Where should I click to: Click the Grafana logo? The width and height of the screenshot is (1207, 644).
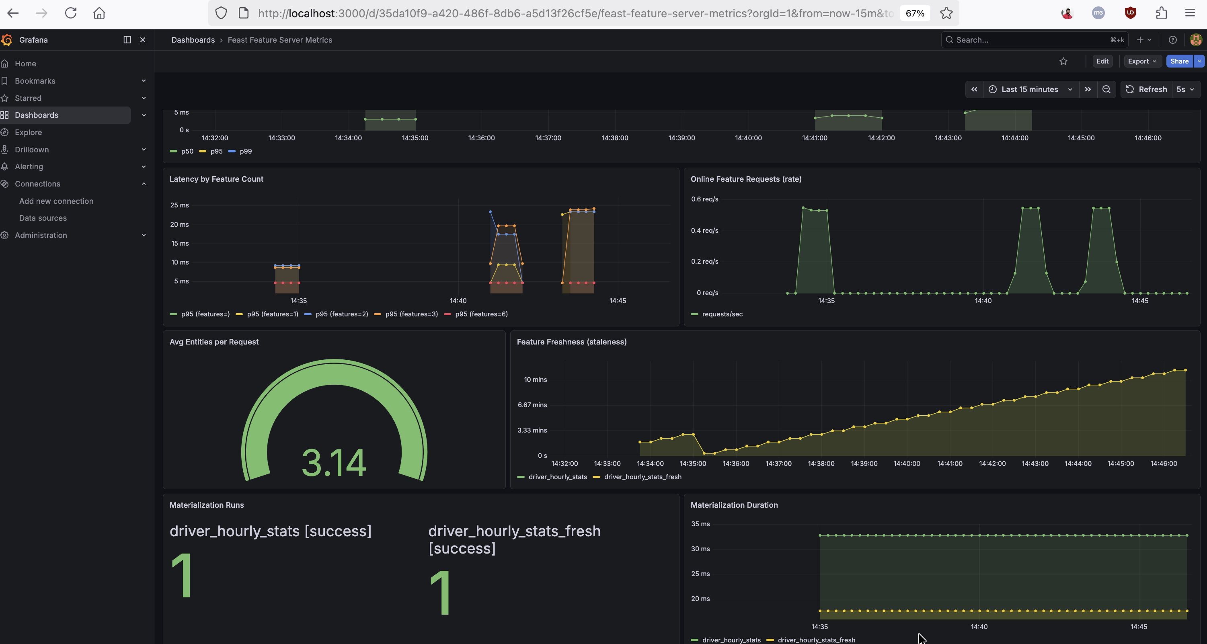tap(6, 40)
